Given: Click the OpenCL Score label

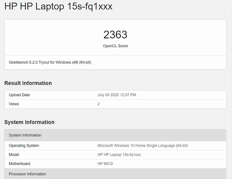Looking at the screenshot, I should coord(115,46).
